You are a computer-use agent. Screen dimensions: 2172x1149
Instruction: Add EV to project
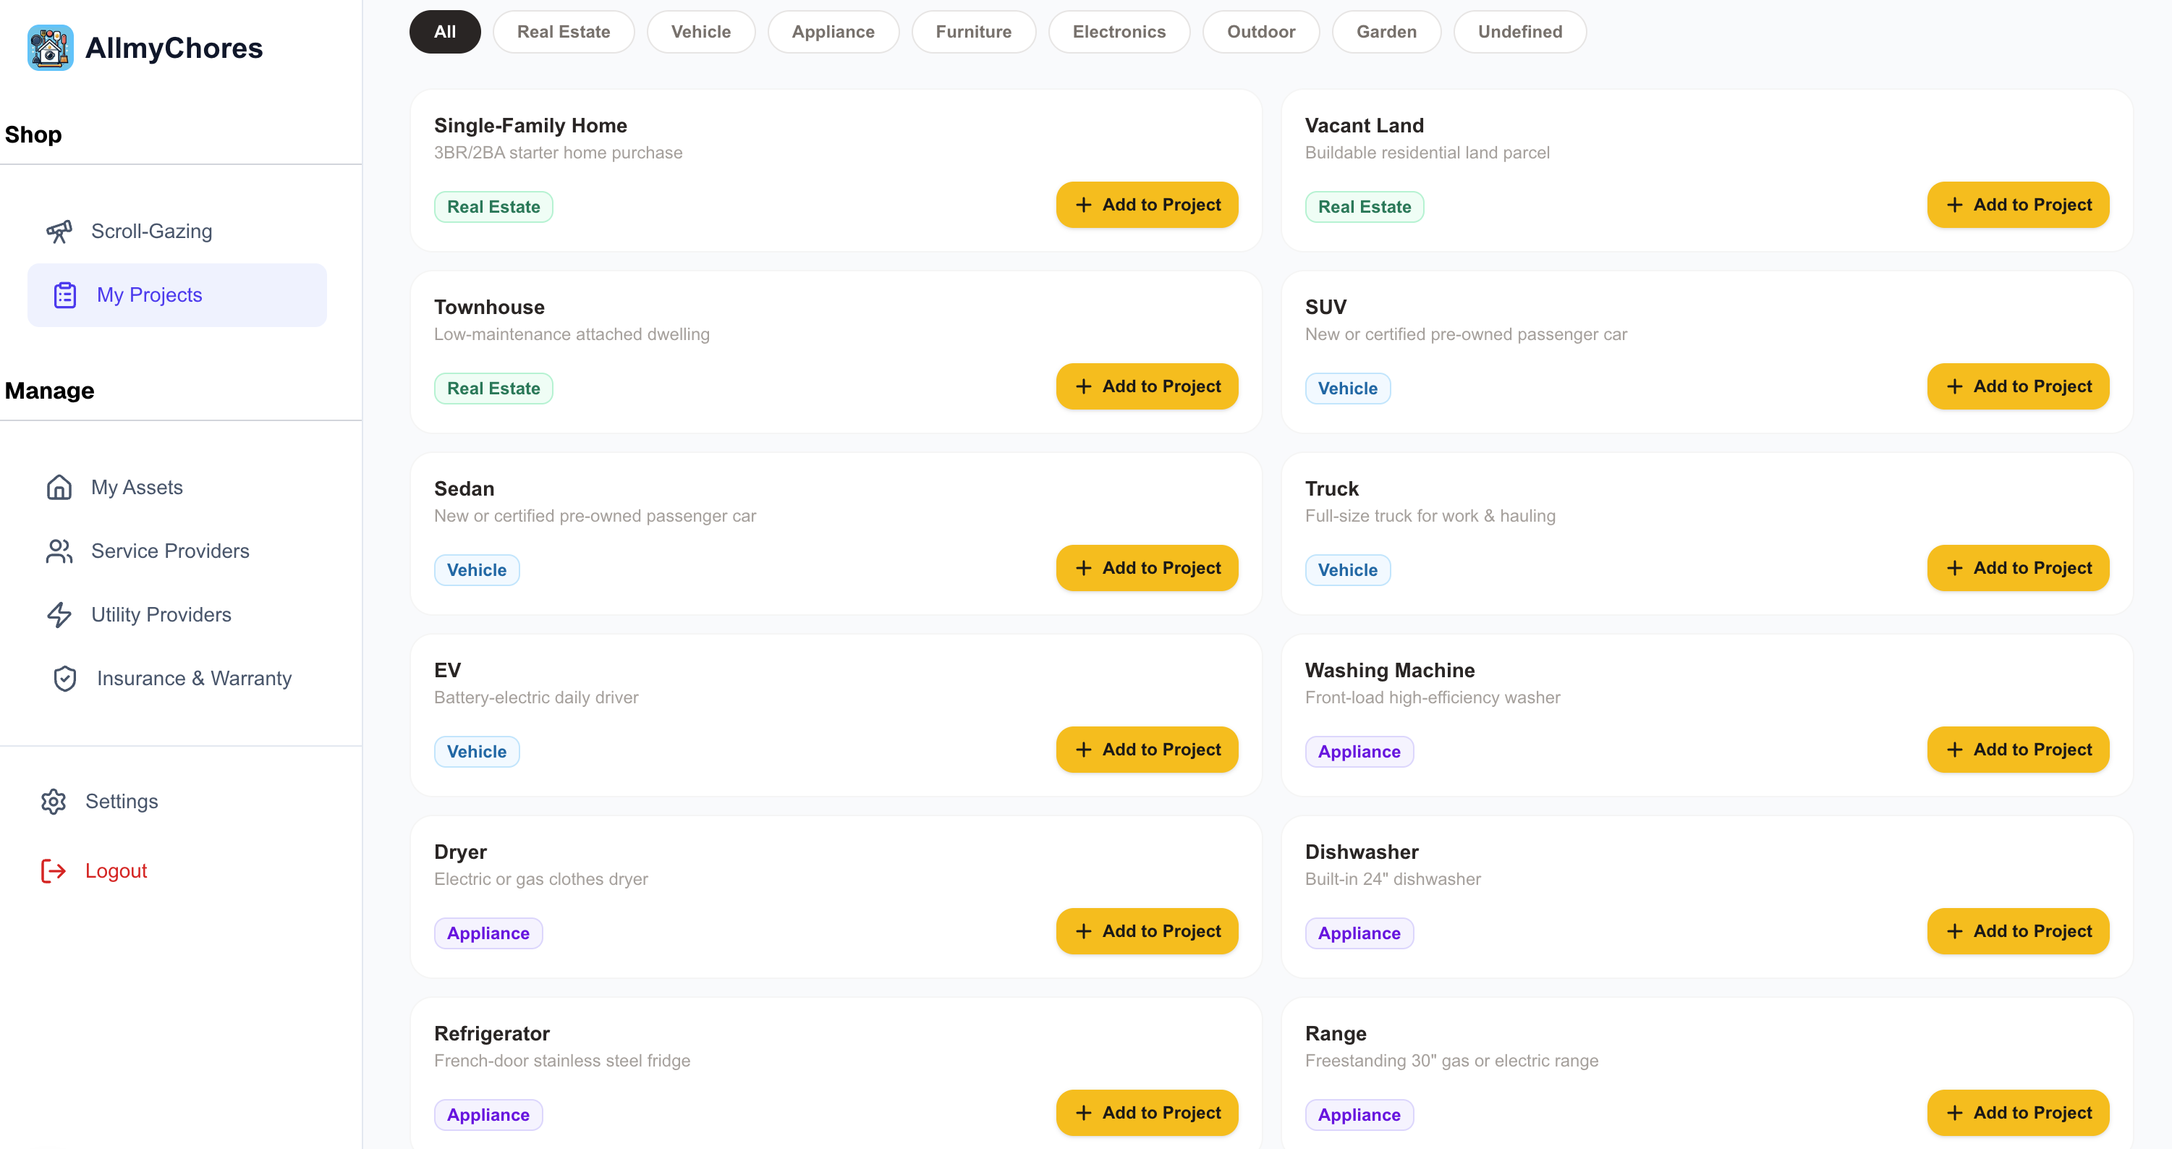[1147, 750]
